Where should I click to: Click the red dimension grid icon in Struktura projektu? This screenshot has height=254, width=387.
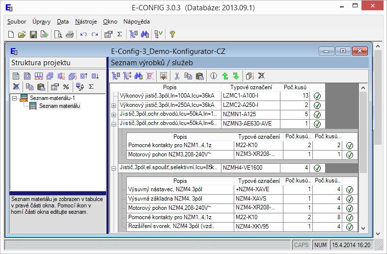(39, 76)
